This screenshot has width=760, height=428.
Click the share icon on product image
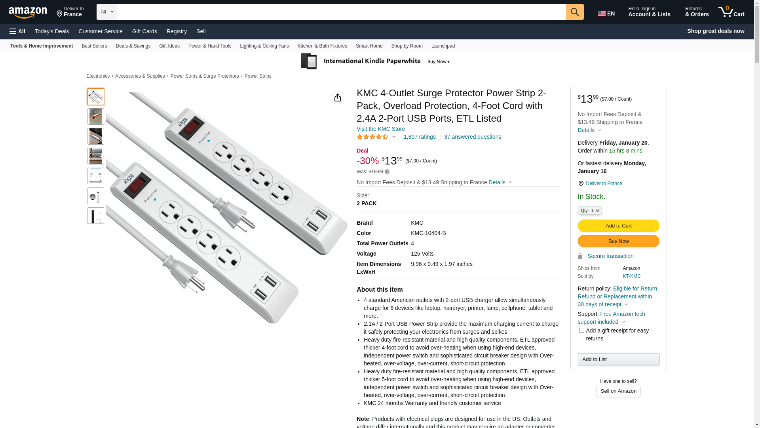click(337, 97)
